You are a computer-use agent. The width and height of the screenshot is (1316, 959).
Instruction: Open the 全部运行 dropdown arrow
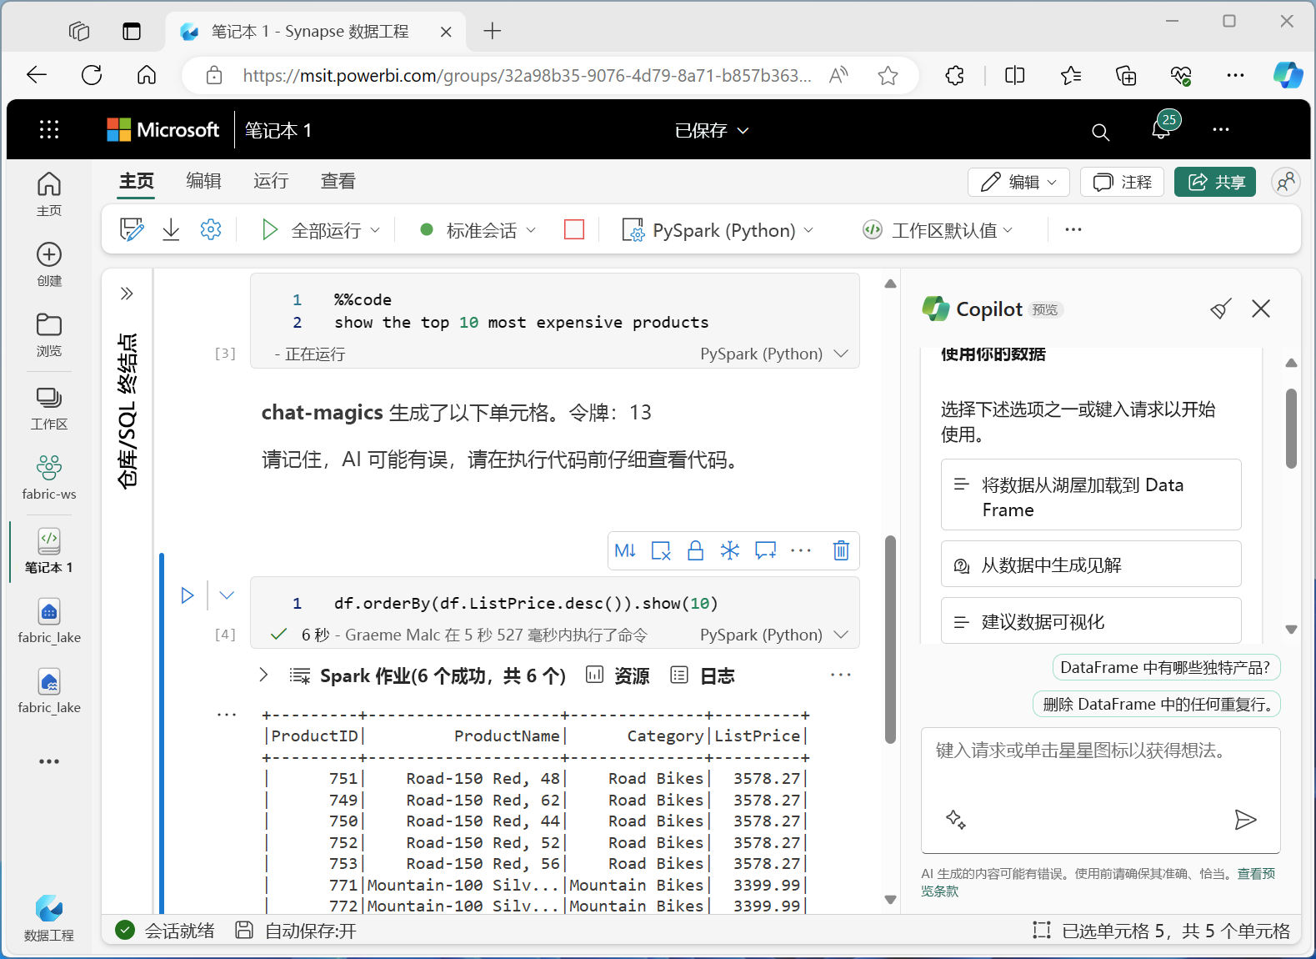click(x=375, y=230)
